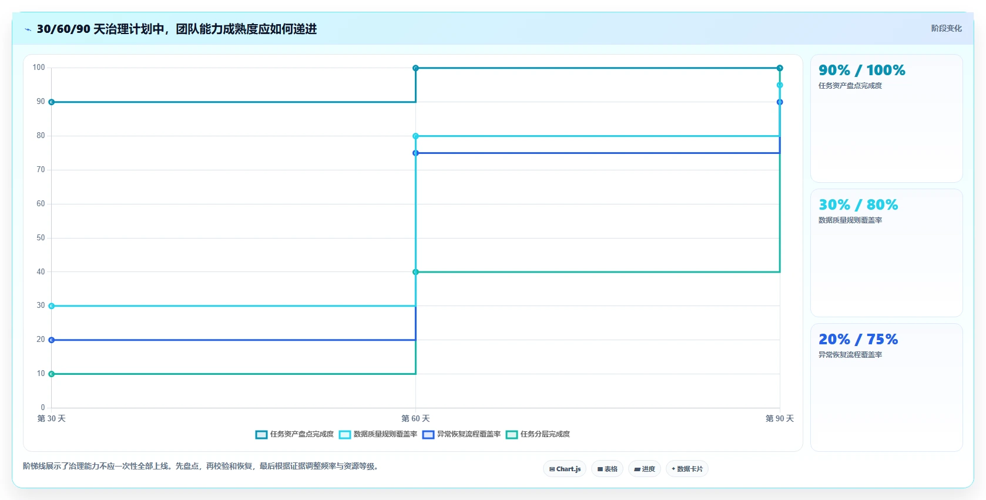986x500 pixels.
Task: Click the x-axis label 第 30 天
Action: tap(52, 419)
